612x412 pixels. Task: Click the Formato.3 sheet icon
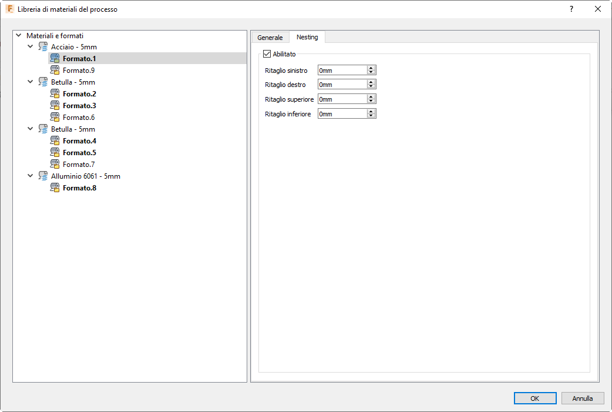point(55,105)
